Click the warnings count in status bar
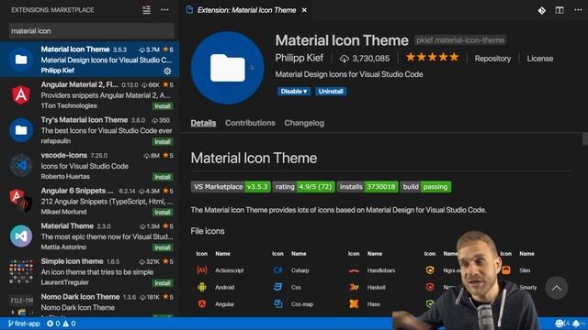The height and width of the screenshot is (330, 588). click(x=70, y=324)
